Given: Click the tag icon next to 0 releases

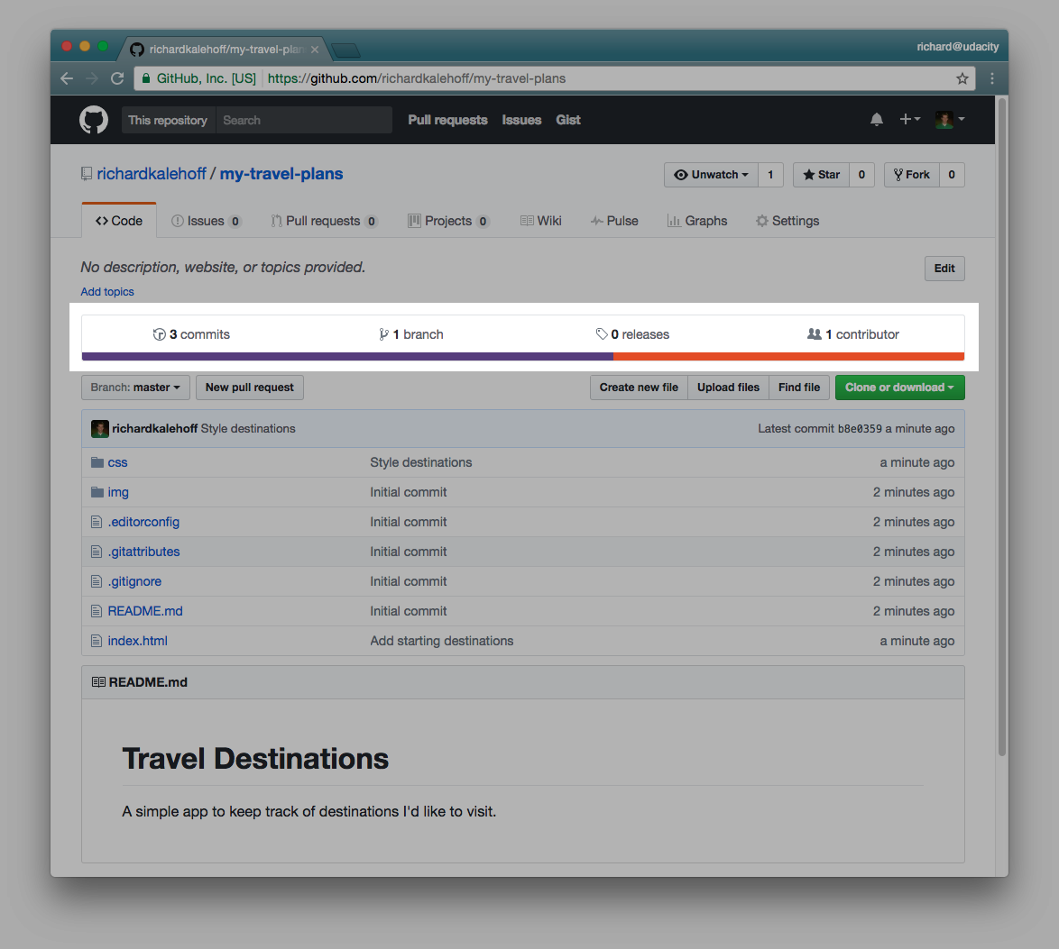Looking at the screenshot, I should pyautogui.click(x=602, y=333).
